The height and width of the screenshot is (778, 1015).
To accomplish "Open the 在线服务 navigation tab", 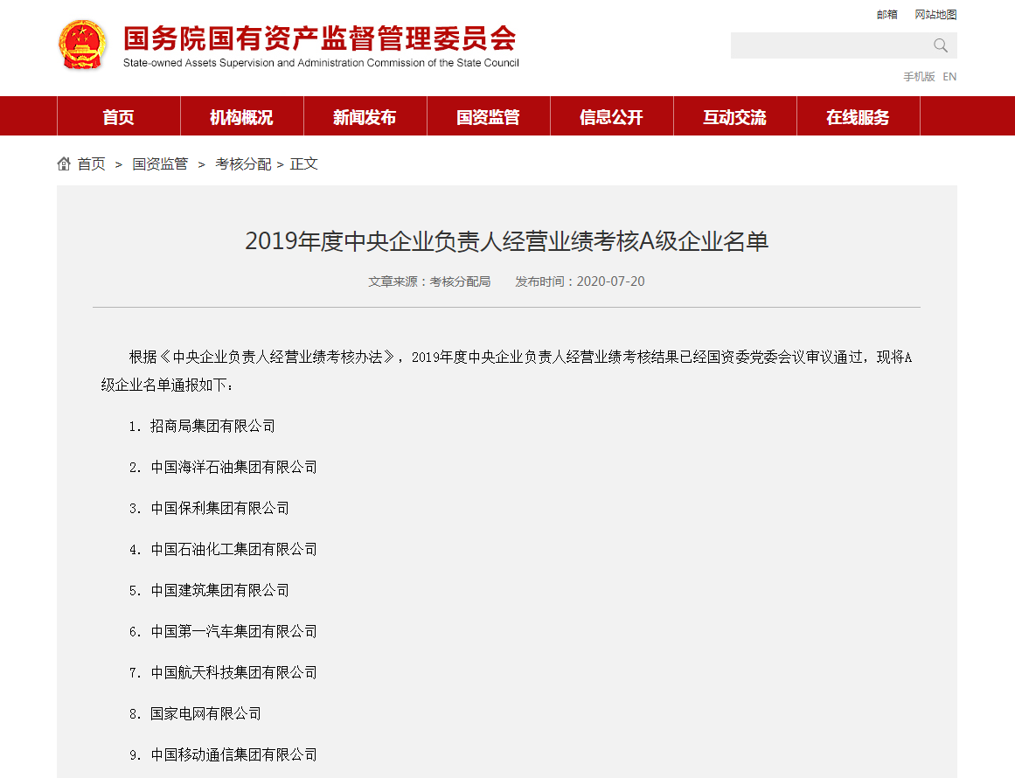I will pyautogui.click(x=858, y=116).
